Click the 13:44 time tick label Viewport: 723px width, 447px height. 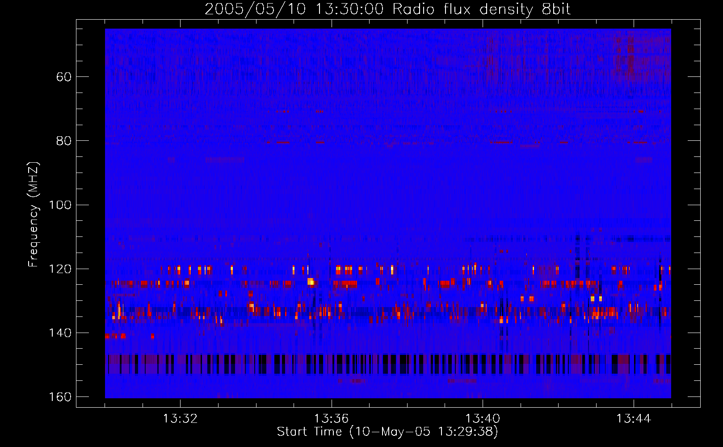coord(634,419)
